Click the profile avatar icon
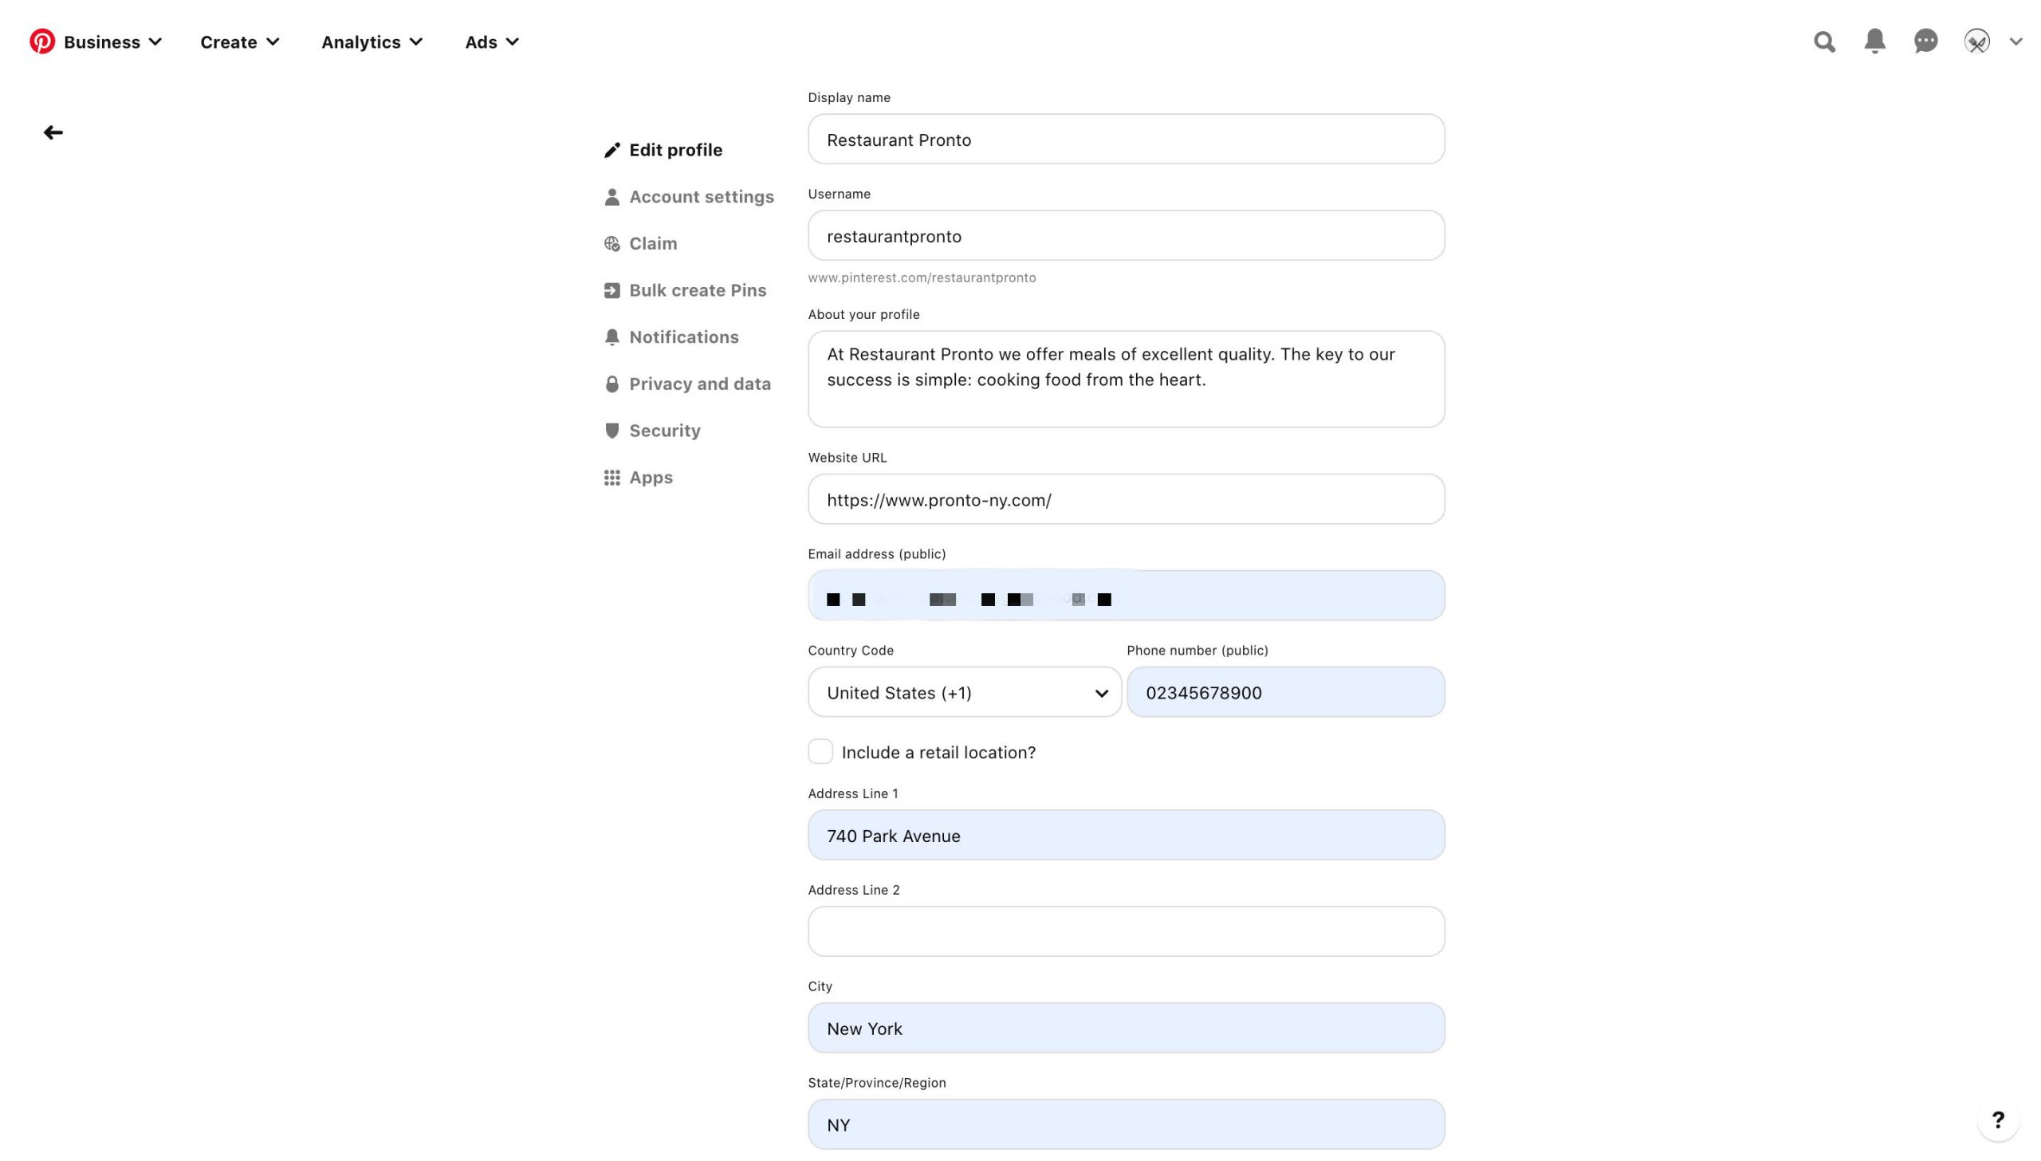 click(1976, 41)
